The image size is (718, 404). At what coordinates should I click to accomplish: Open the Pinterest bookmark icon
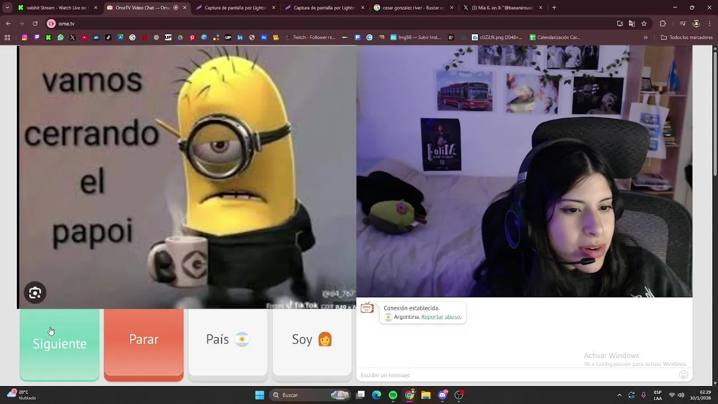[x=192, y=38]
